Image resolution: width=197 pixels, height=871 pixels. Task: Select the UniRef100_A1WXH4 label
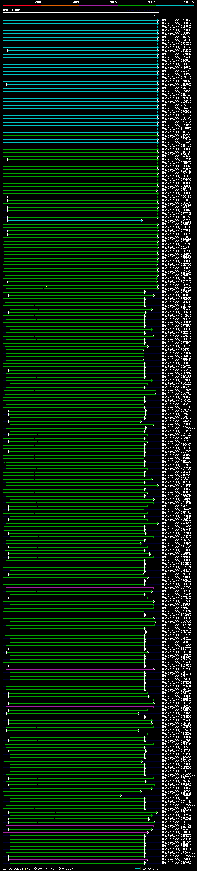coord(177,652)
